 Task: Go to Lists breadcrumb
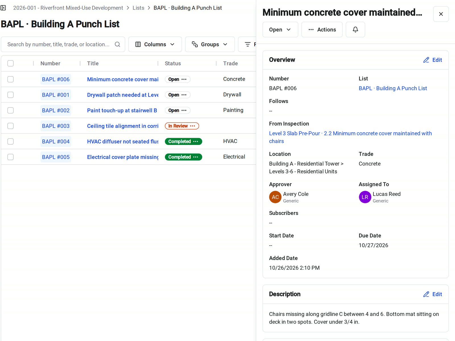[138, 8]
